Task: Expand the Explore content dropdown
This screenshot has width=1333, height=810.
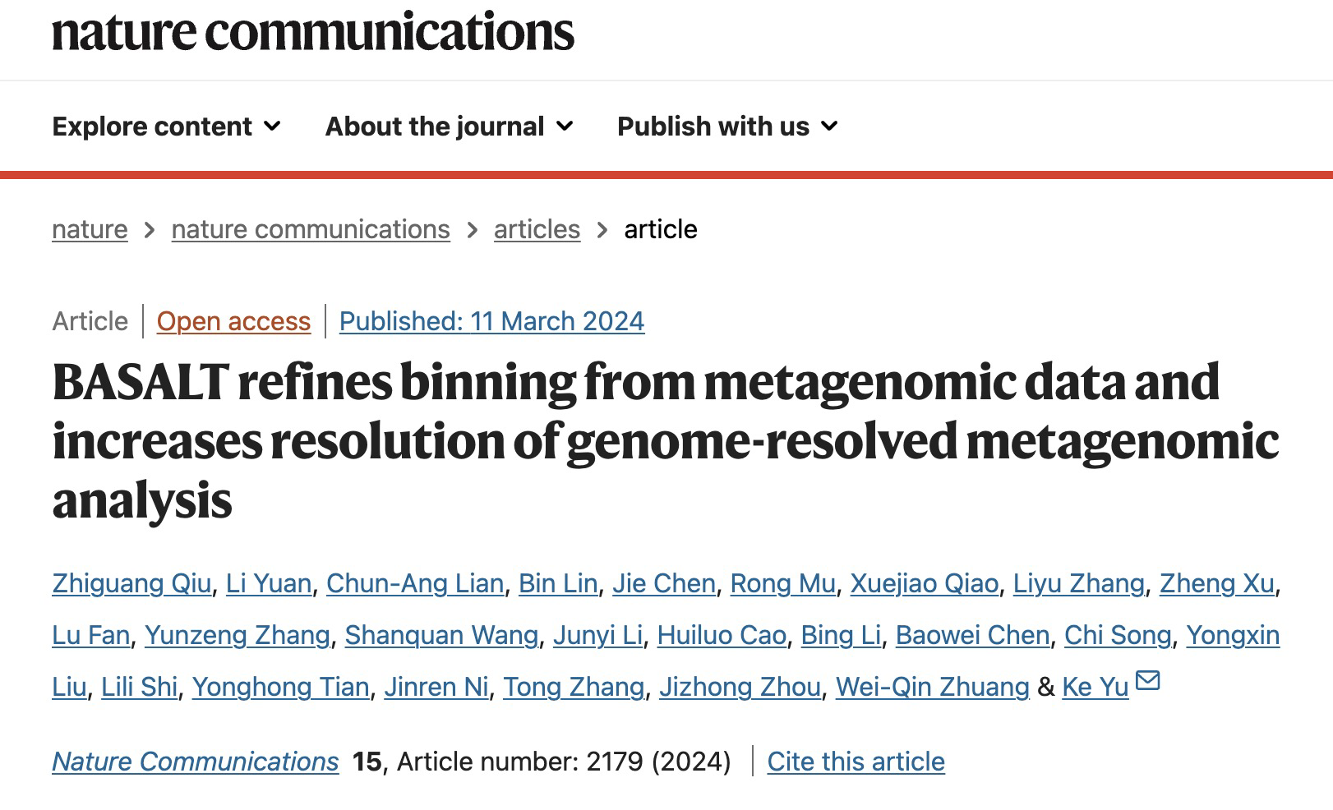Action: pos(167,127)
